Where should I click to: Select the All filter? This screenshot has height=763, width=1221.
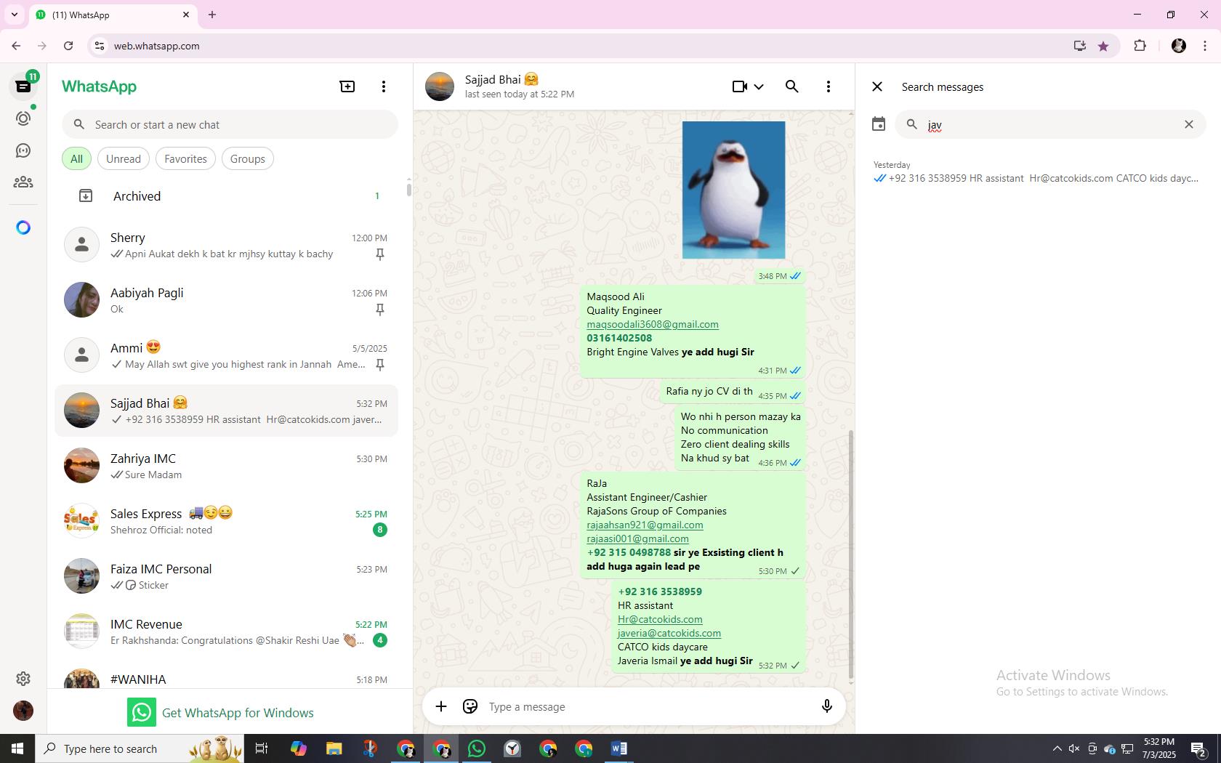click(76, 159)
